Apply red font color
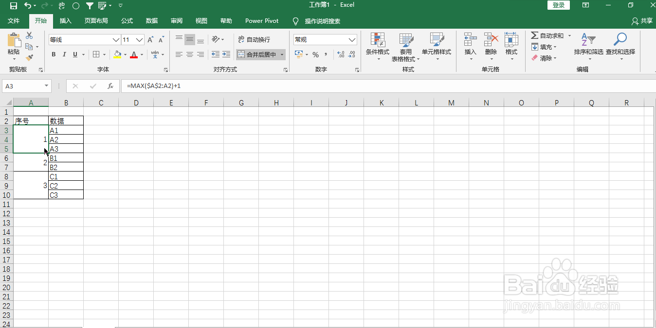The width and height of the screenshot is (656, 328). point(134,54)
